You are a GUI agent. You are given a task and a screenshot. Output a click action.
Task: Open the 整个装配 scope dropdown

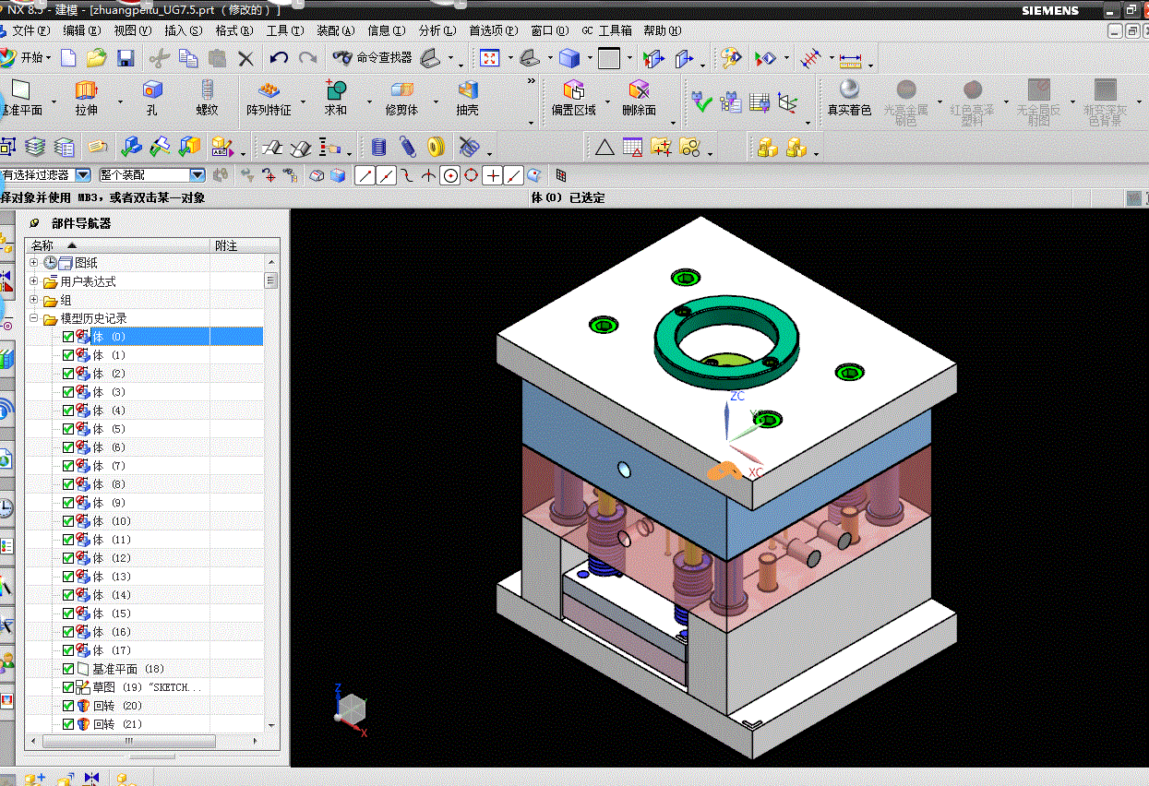197,175
